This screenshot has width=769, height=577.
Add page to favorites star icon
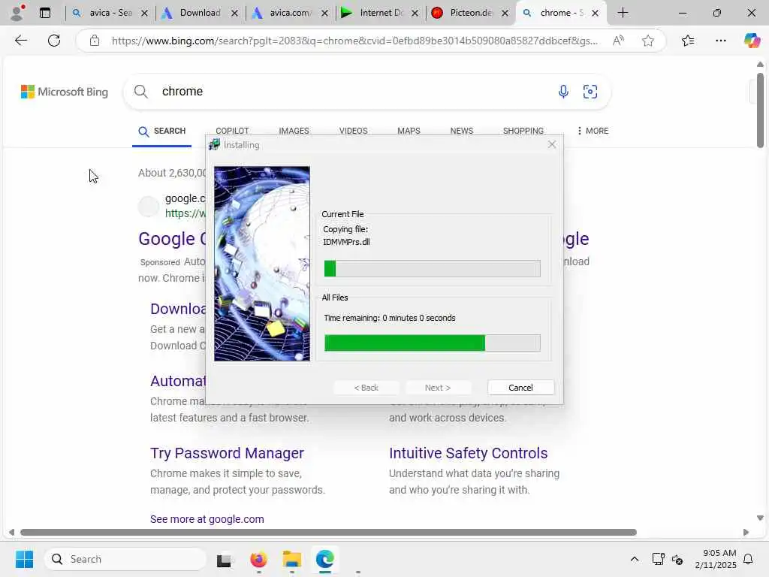pyautogui.click(x=648, y=41)
